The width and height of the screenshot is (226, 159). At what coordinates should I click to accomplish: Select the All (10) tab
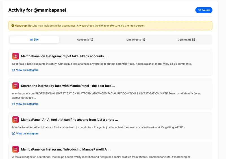tap(34, 40)
